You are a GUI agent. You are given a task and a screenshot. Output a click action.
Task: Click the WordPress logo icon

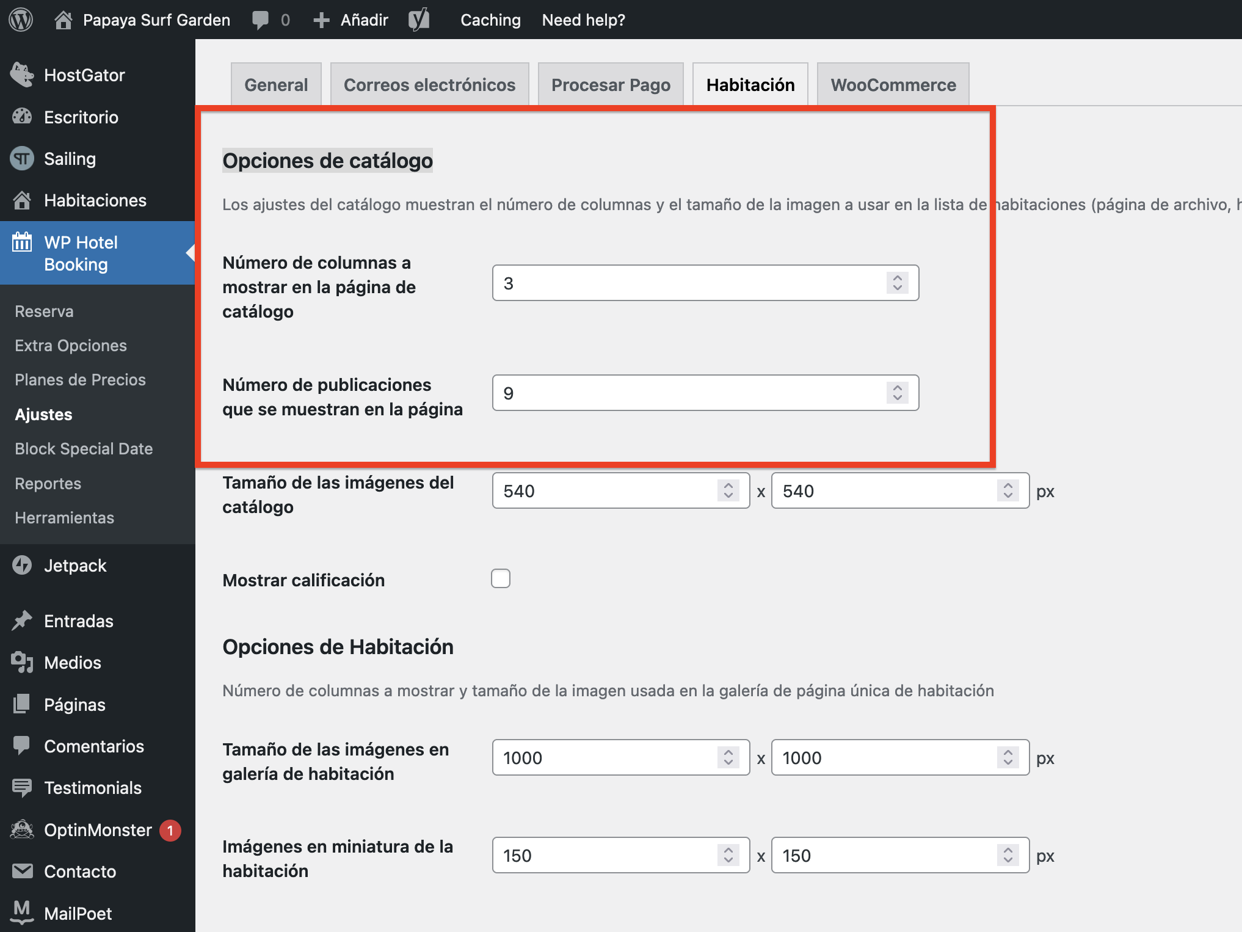[21, 20]
